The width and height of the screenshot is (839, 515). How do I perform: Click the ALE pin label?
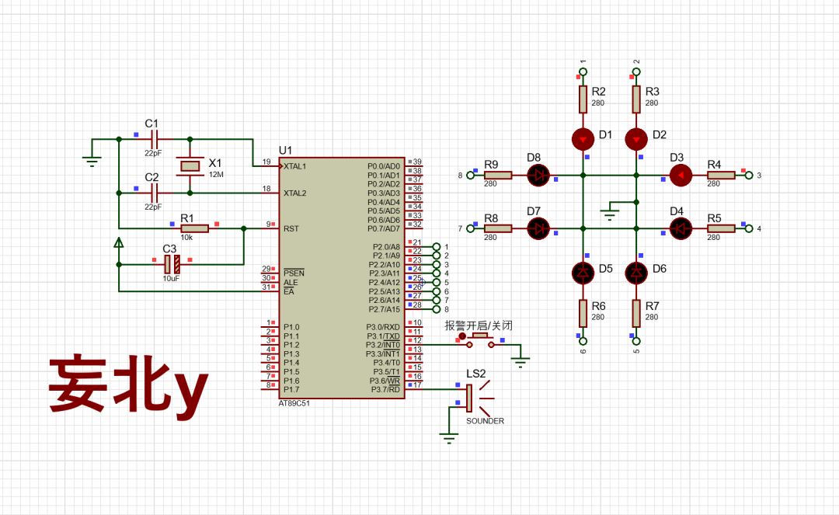point(291,283)
